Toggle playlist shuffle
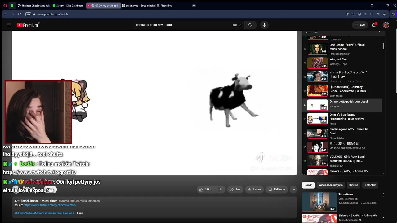Viewport: 397px width, 223px height. [316, 32]
